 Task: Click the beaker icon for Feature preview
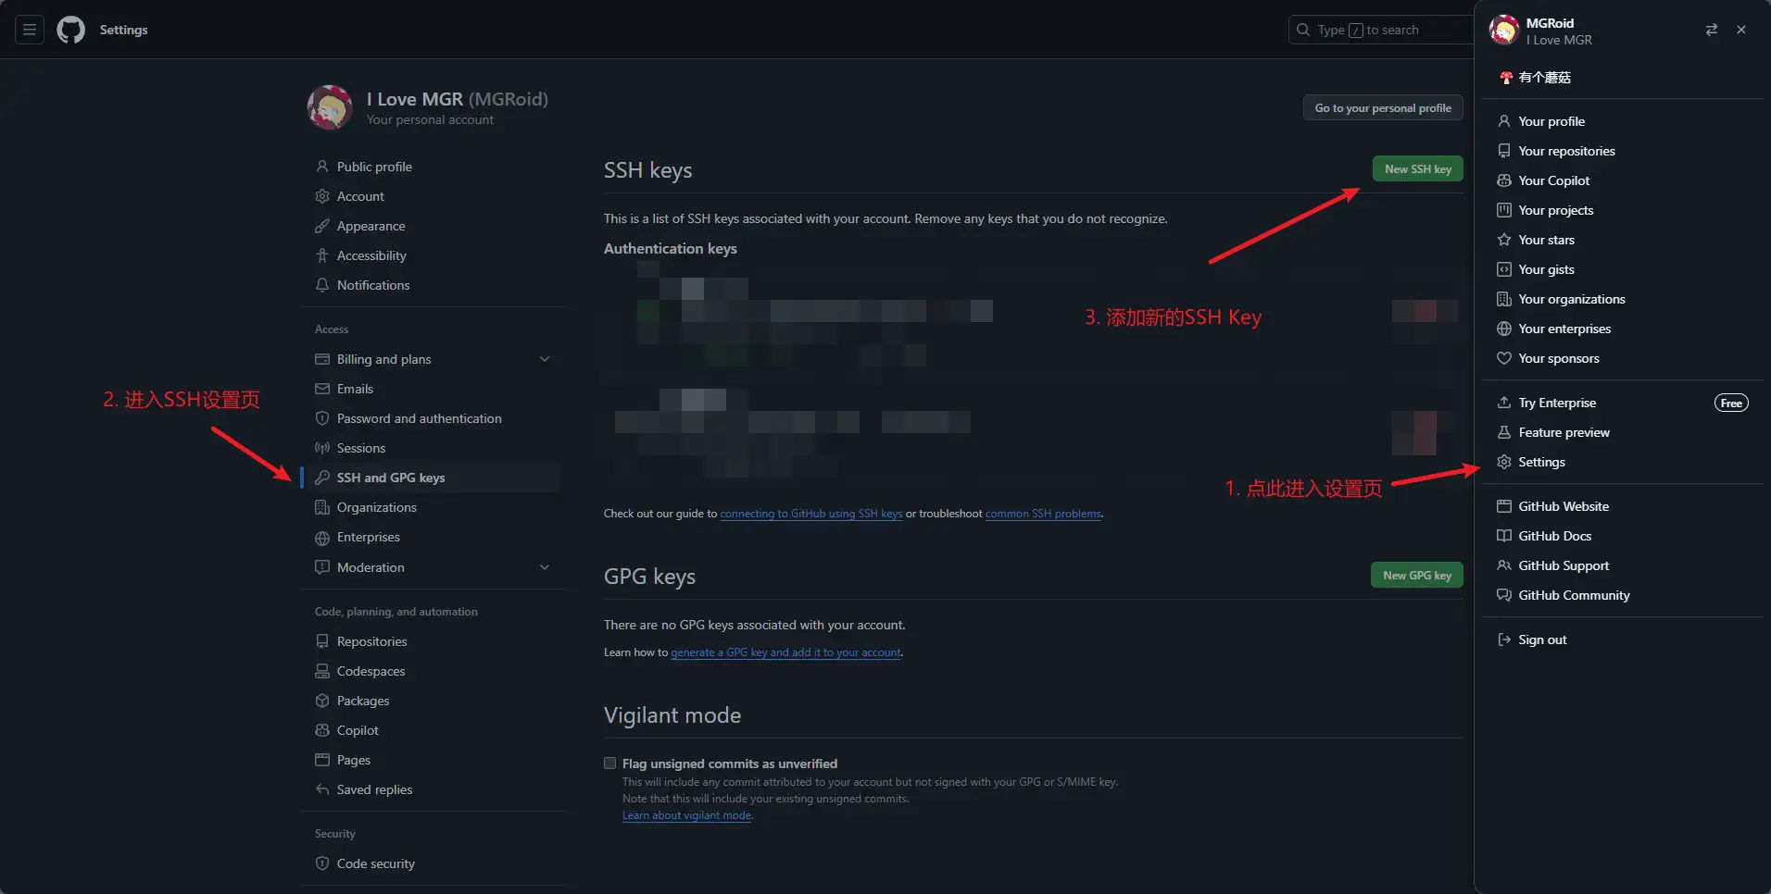coord(1504,432)
